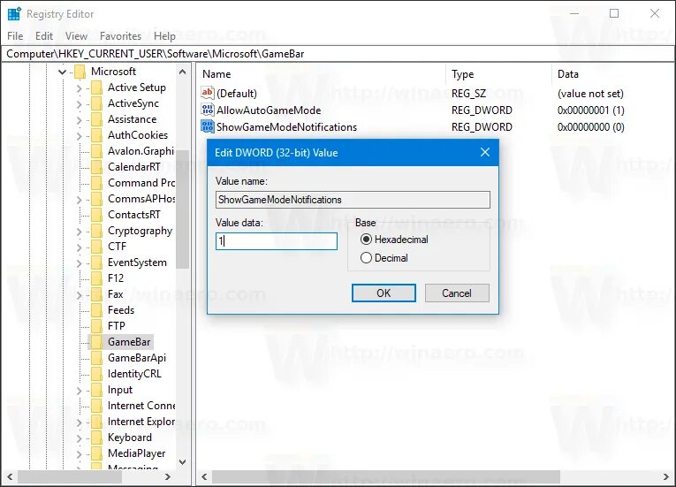
Task: Click the Value name text field
Action: (353, 200)
